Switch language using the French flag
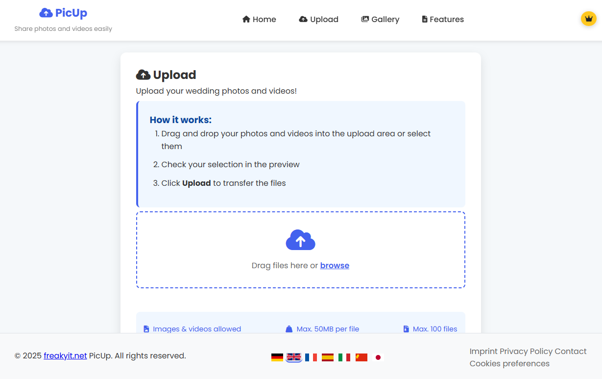 point(311,357)
